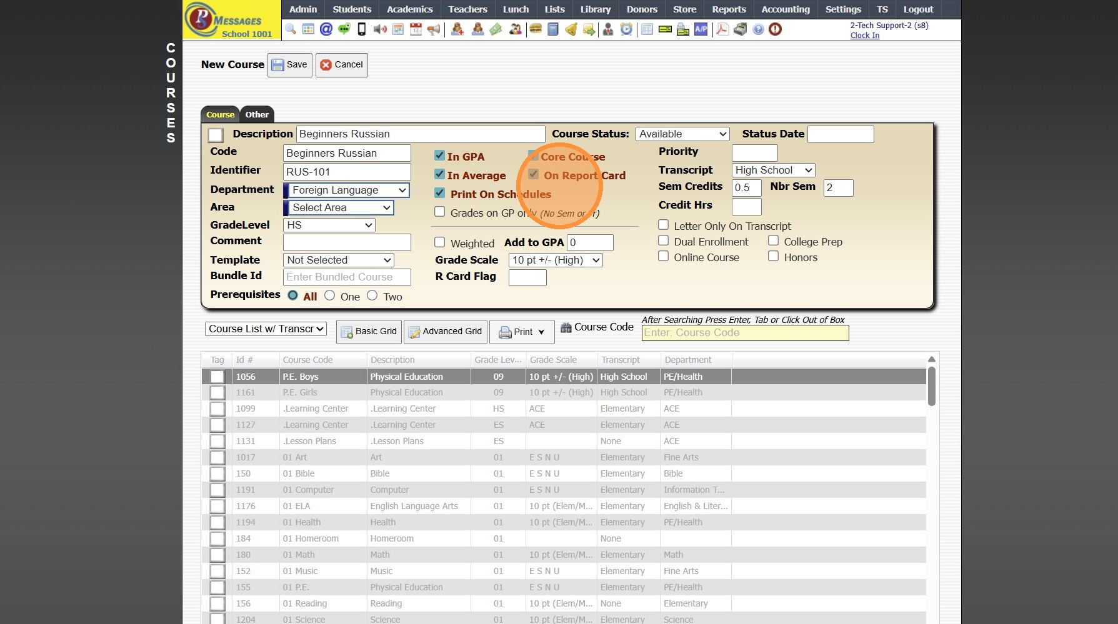Open the Academics menu
1118x624 pixels.
409,9
